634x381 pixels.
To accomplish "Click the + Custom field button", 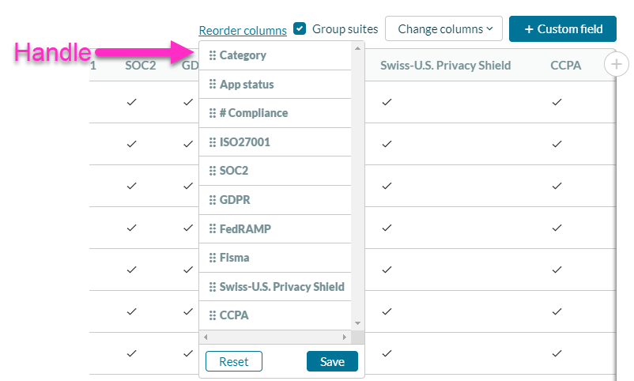I will (x=563, y=28).
